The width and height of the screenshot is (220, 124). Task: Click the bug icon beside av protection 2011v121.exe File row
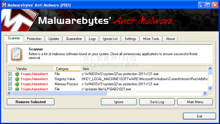pos(17,74)
